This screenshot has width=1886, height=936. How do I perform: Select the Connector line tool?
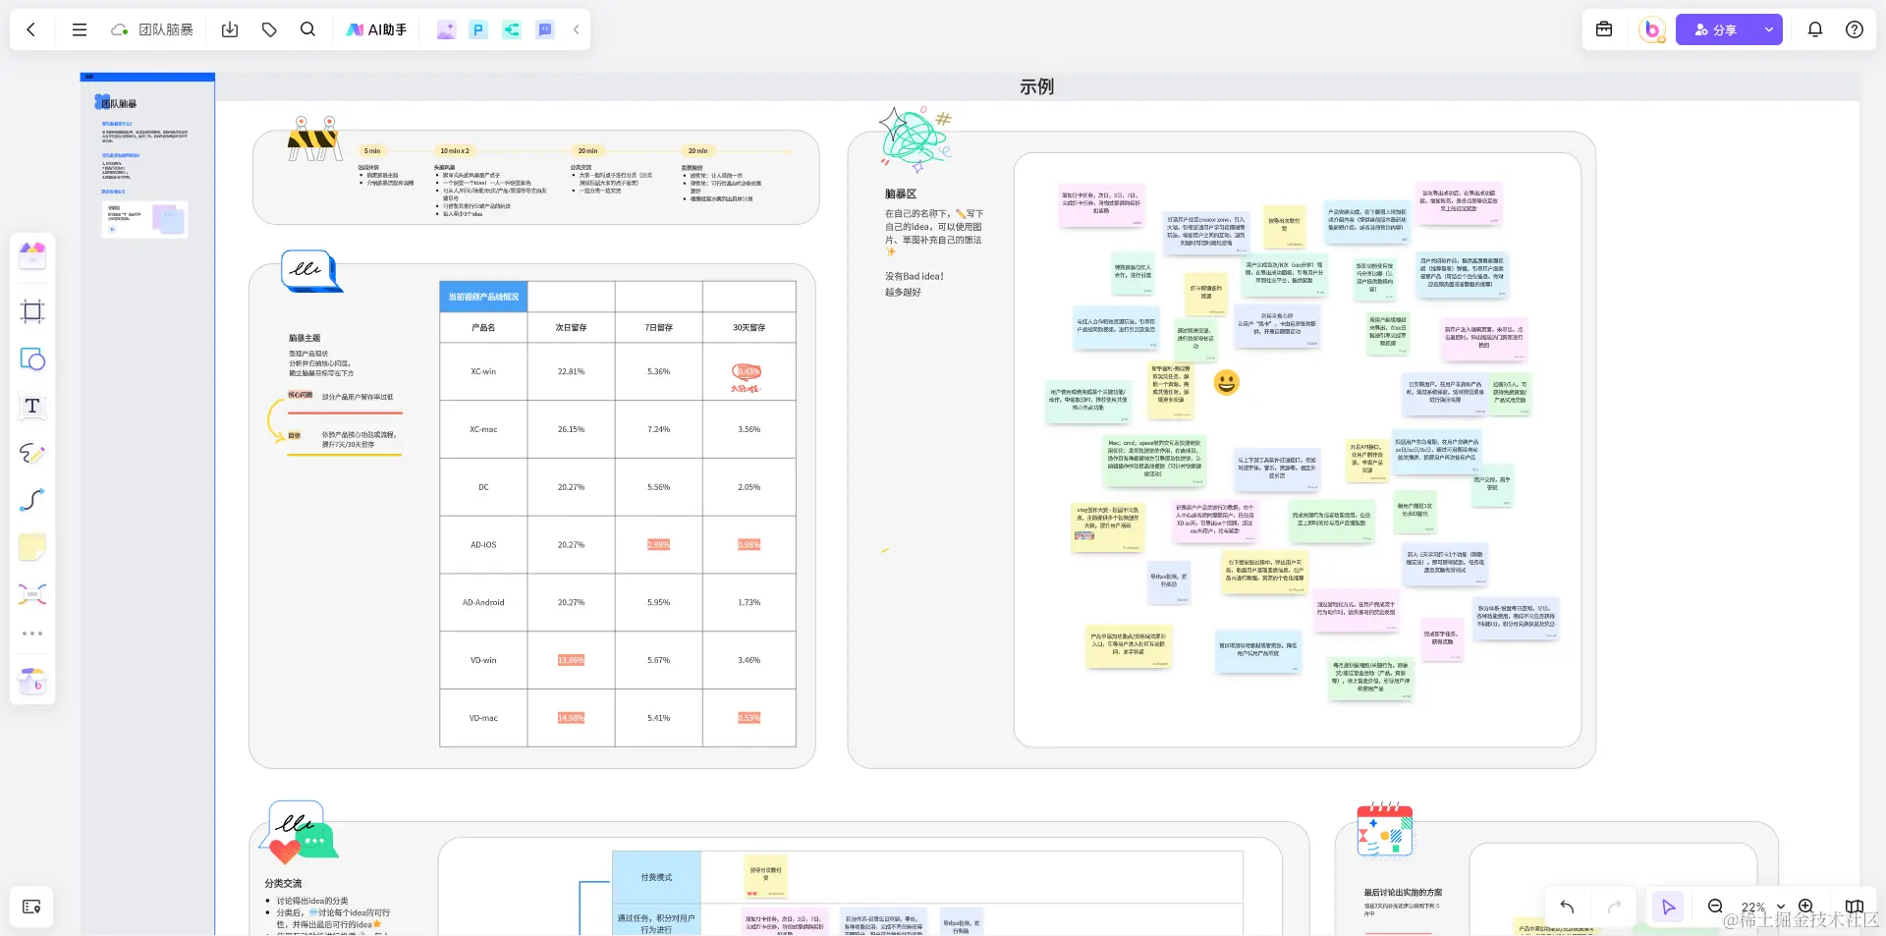(x=32, y=500)
